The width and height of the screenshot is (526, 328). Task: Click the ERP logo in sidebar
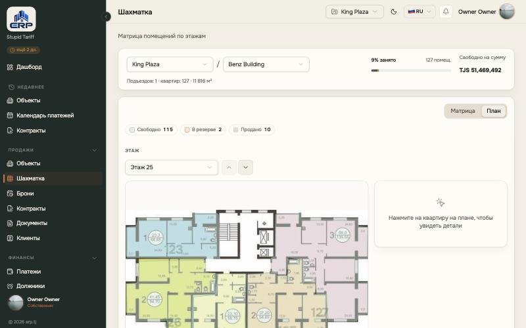pos(21,19)
